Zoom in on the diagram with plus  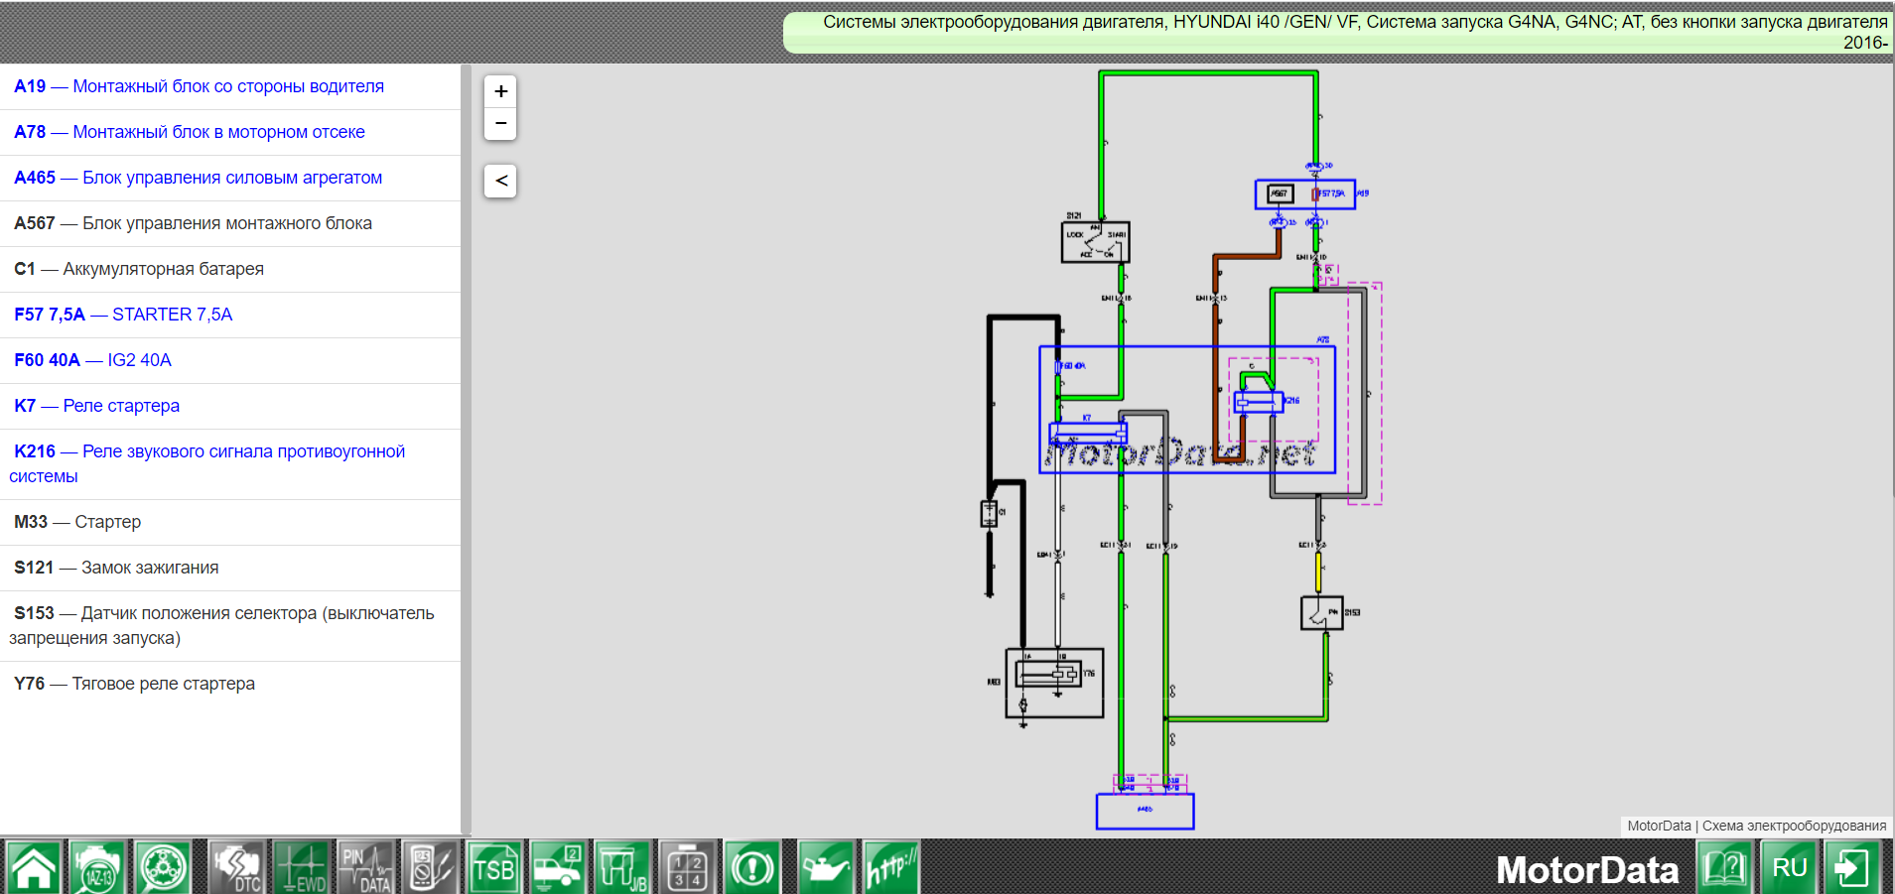[501, 91]
